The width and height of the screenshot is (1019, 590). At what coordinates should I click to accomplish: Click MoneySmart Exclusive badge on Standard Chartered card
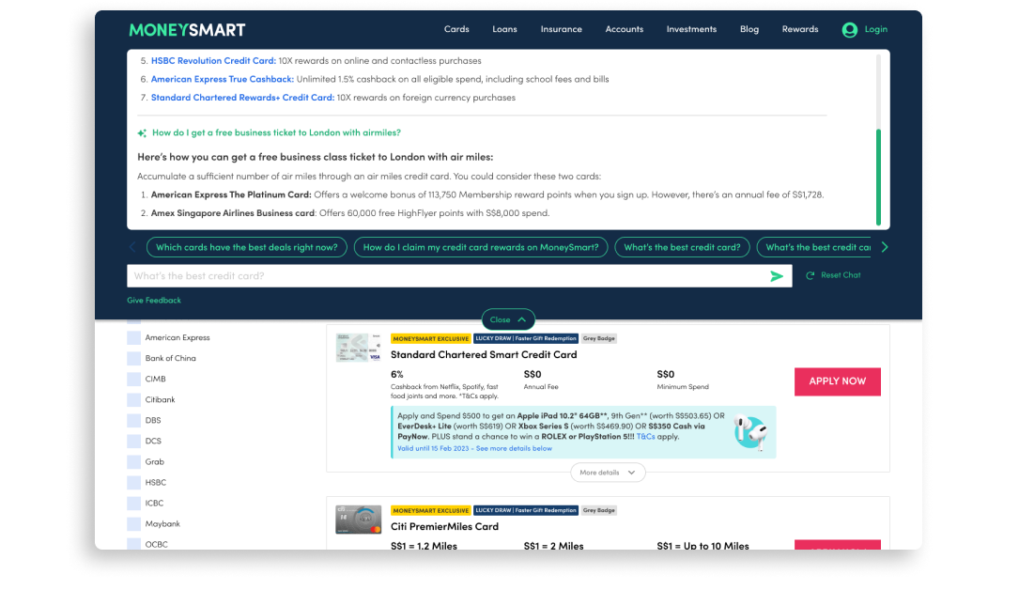[430, 338]
